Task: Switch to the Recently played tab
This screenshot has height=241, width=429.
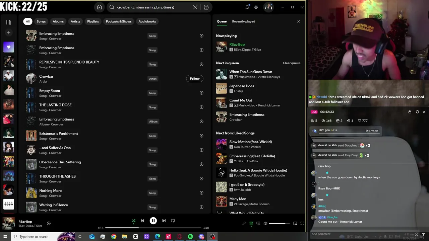Action: pyautogui.click(x=244, y=21)
